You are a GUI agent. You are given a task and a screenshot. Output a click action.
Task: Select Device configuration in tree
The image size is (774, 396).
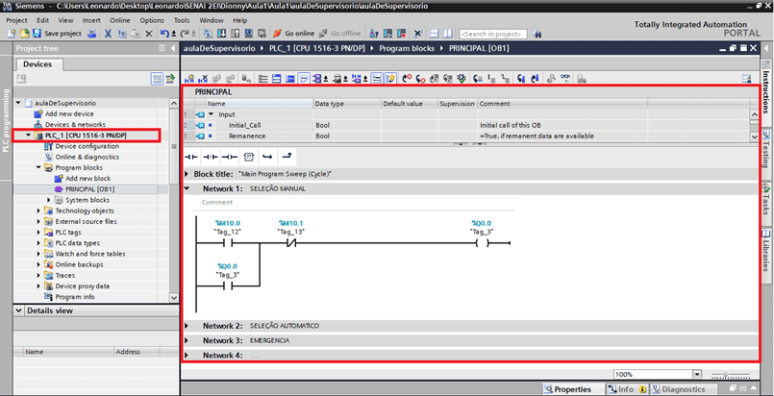[87, 146]
